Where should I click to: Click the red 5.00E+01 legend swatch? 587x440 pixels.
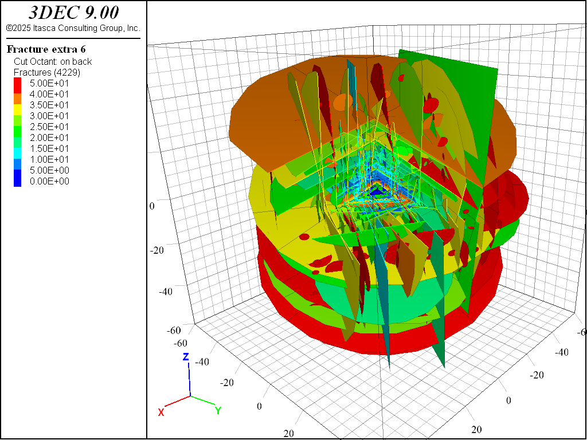17,86
